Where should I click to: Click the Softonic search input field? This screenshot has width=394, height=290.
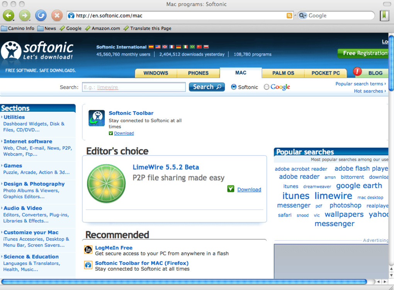point(134,87)
